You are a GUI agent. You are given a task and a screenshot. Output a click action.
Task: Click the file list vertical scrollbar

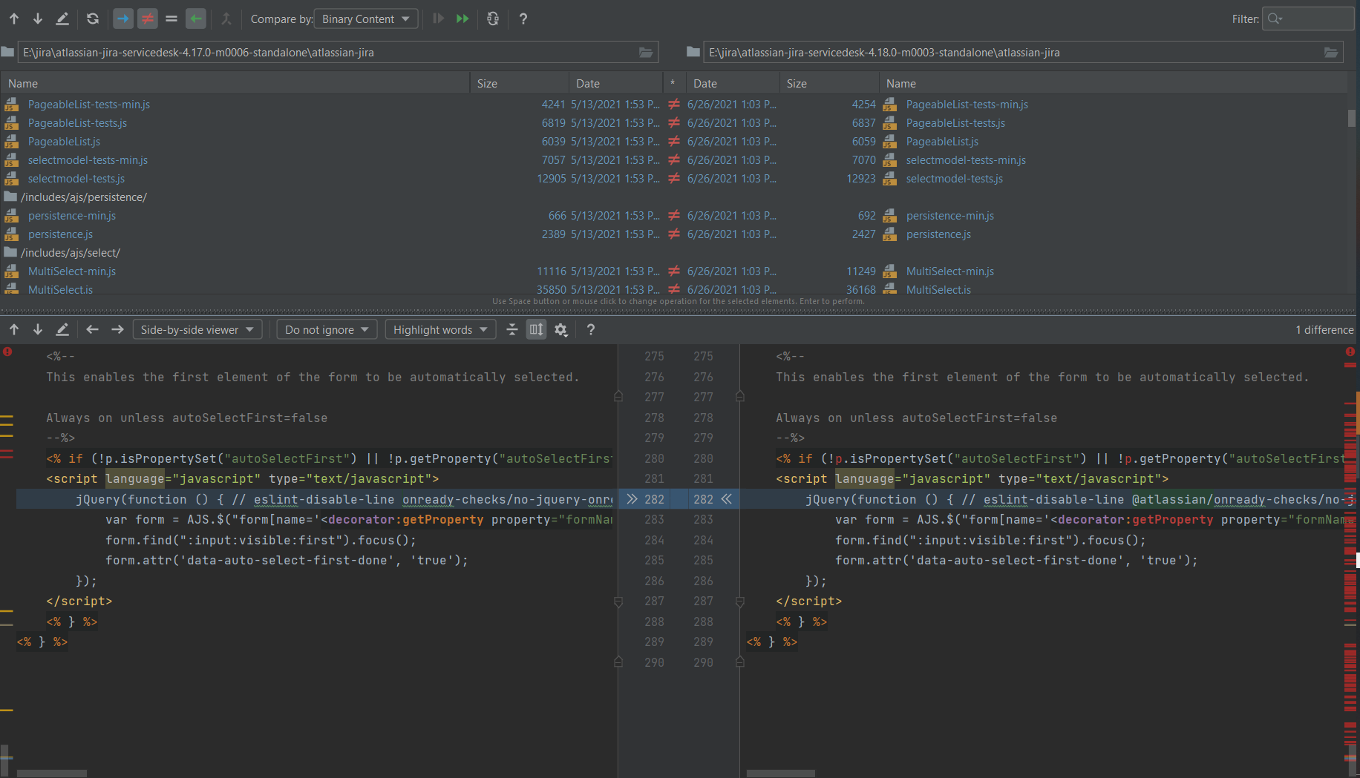click(1352, 119)
